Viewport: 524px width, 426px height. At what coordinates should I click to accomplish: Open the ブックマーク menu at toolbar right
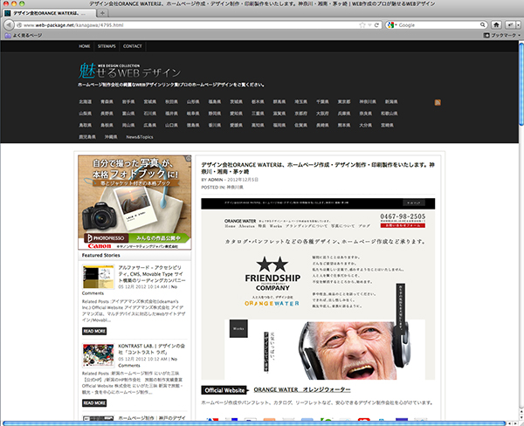pos(502,35)
